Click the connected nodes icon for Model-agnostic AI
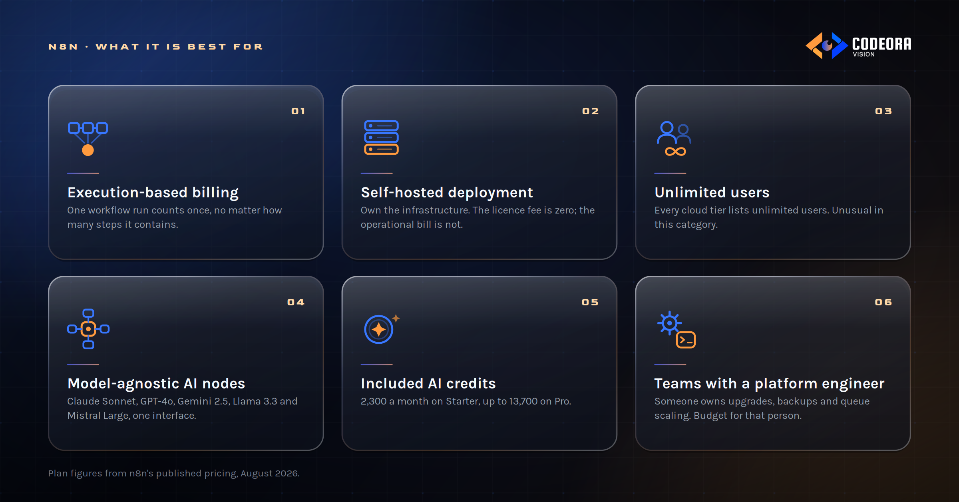The width and height of the screenshot is (959, 502). pyautogui.click(x=88, y=329)
